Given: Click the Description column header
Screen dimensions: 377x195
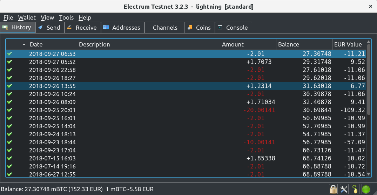Looking at the screenshot, I should point(148,44).
